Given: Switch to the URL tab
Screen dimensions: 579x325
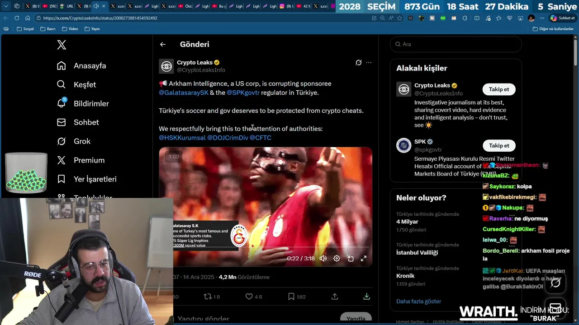Looking at the screenshot, I should point(66,6).
